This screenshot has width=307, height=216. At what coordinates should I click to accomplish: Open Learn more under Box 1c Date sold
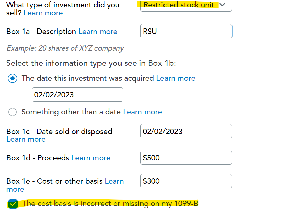tap(26, 139)
